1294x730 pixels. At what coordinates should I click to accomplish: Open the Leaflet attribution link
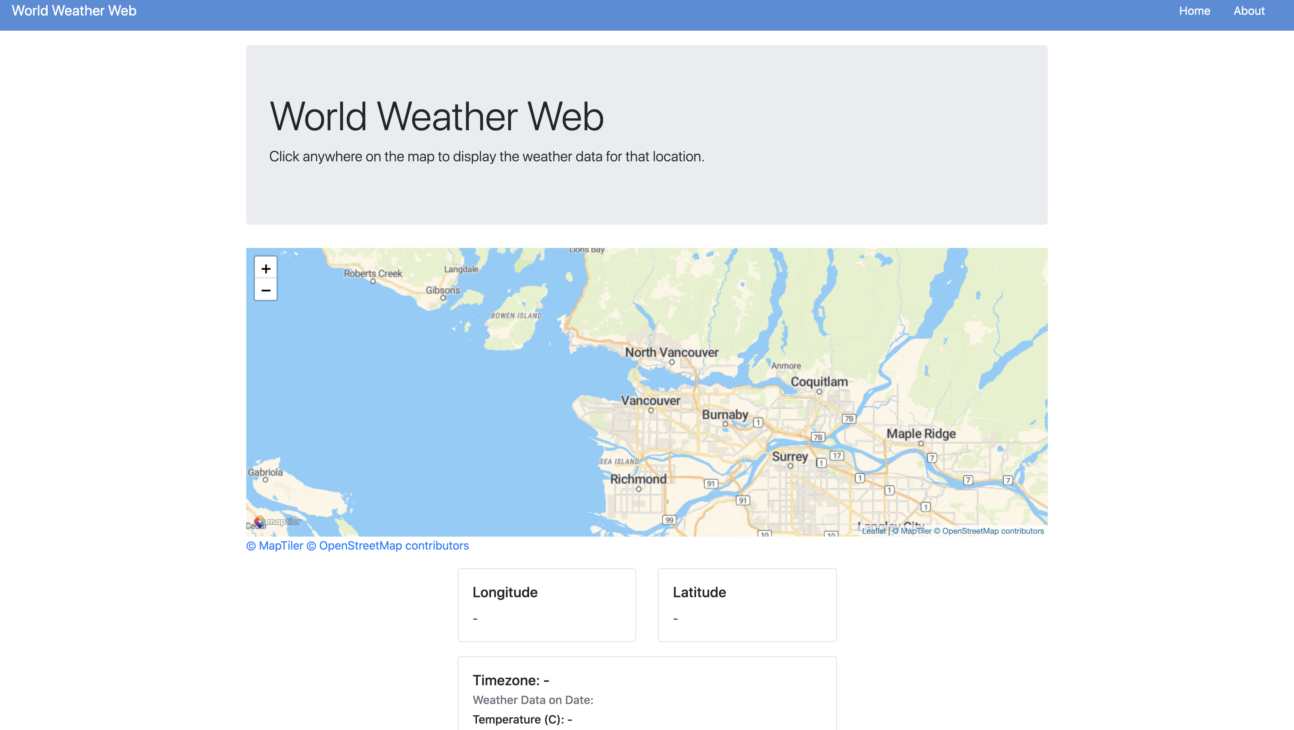click(873, 531)
